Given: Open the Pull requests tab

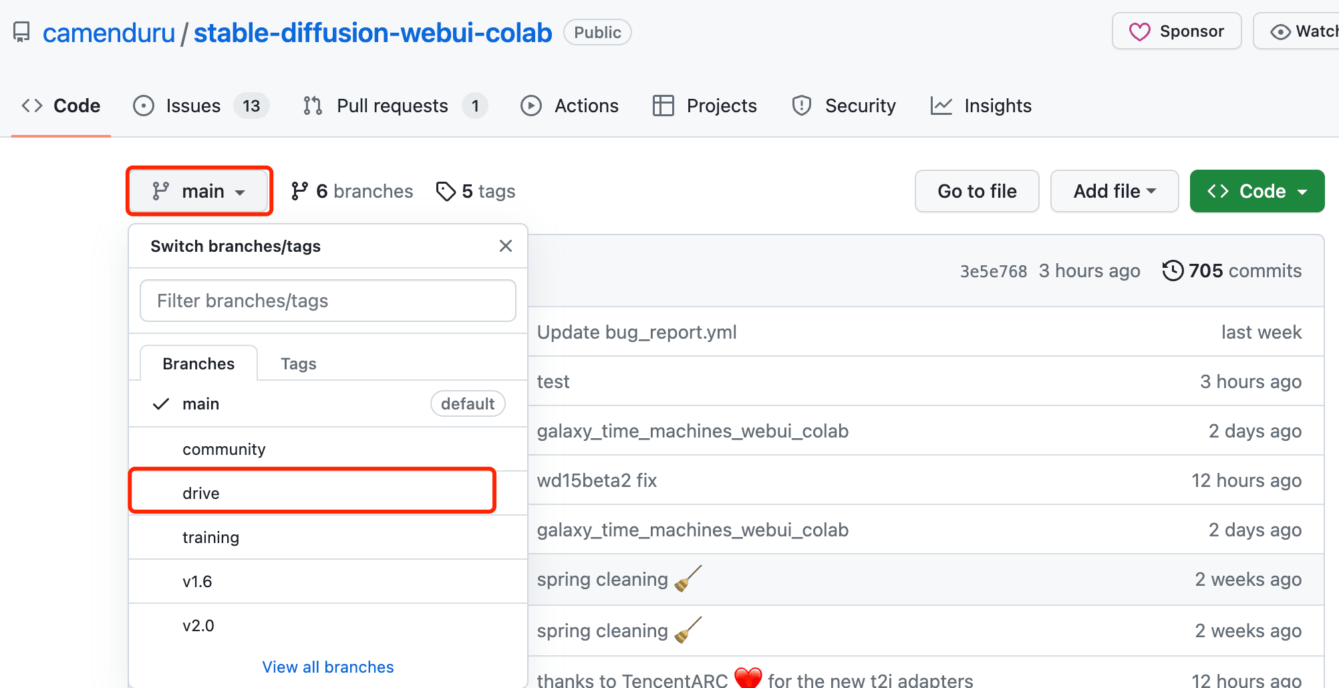Looking at the screenshot, I should [394, 106].
